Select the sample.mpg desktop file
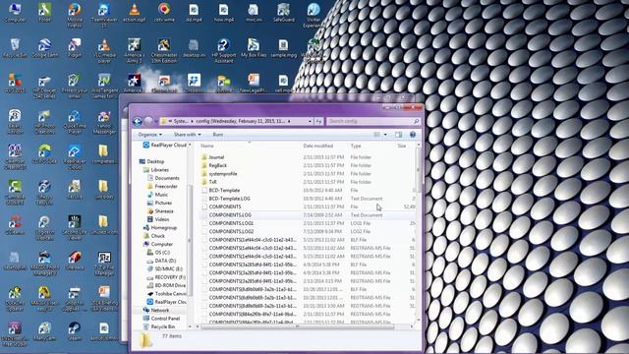 point(284,48)
